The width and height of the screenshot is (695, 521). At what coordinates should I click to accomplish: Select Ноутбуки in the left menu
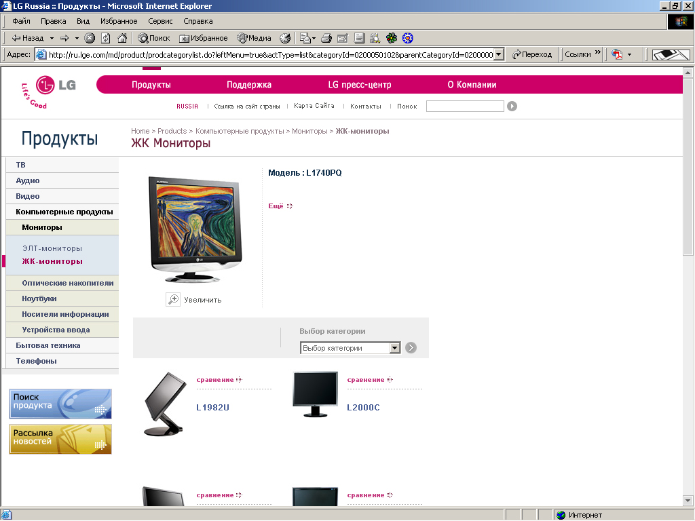click(62, 298)
